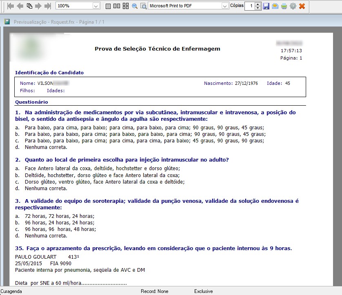Viewport: 342px width, 295px height.
Task: Switch to four-page grid view
Action: 125,6
